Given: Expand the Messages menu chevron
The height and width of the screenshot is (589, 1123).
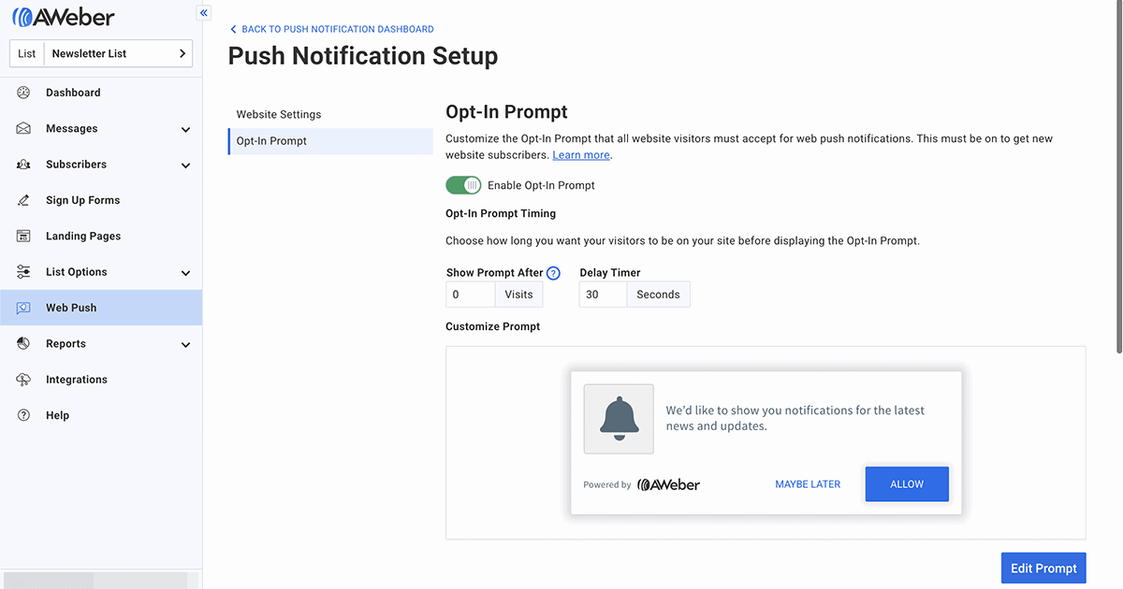Looking at the screenshot, I should (x=185, y=129).
